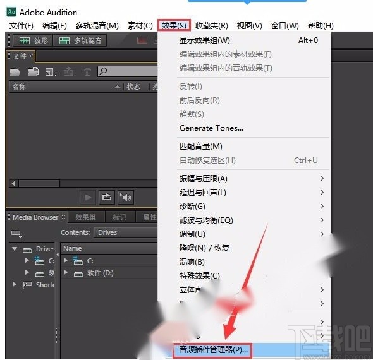Switch to the 属性 tab

(x=149, y=217)
